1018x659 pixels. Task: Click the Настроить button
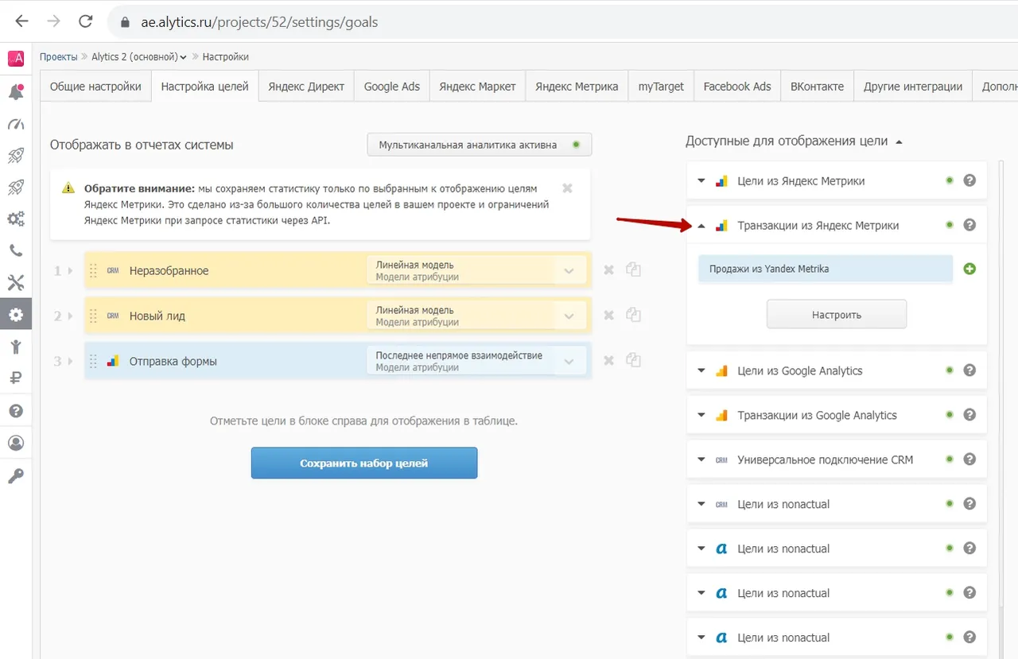[837, 315]
